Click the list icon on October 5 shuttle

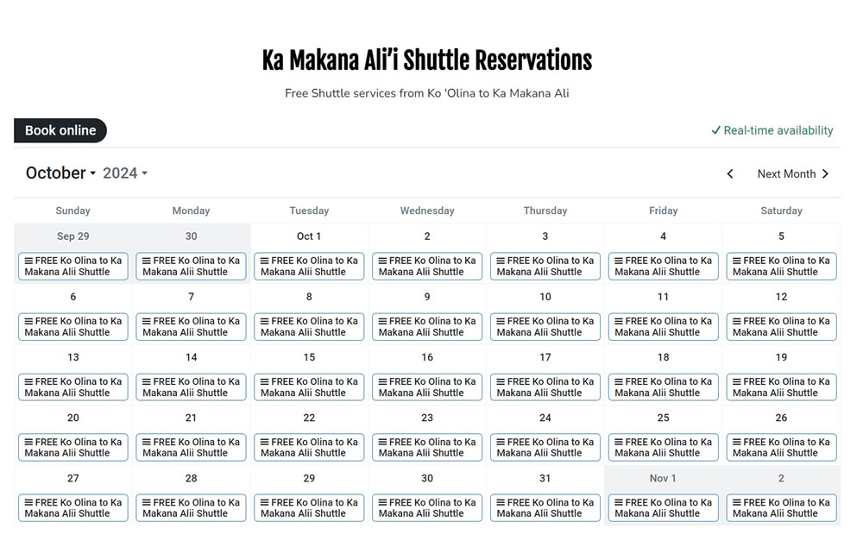point(736,261)
